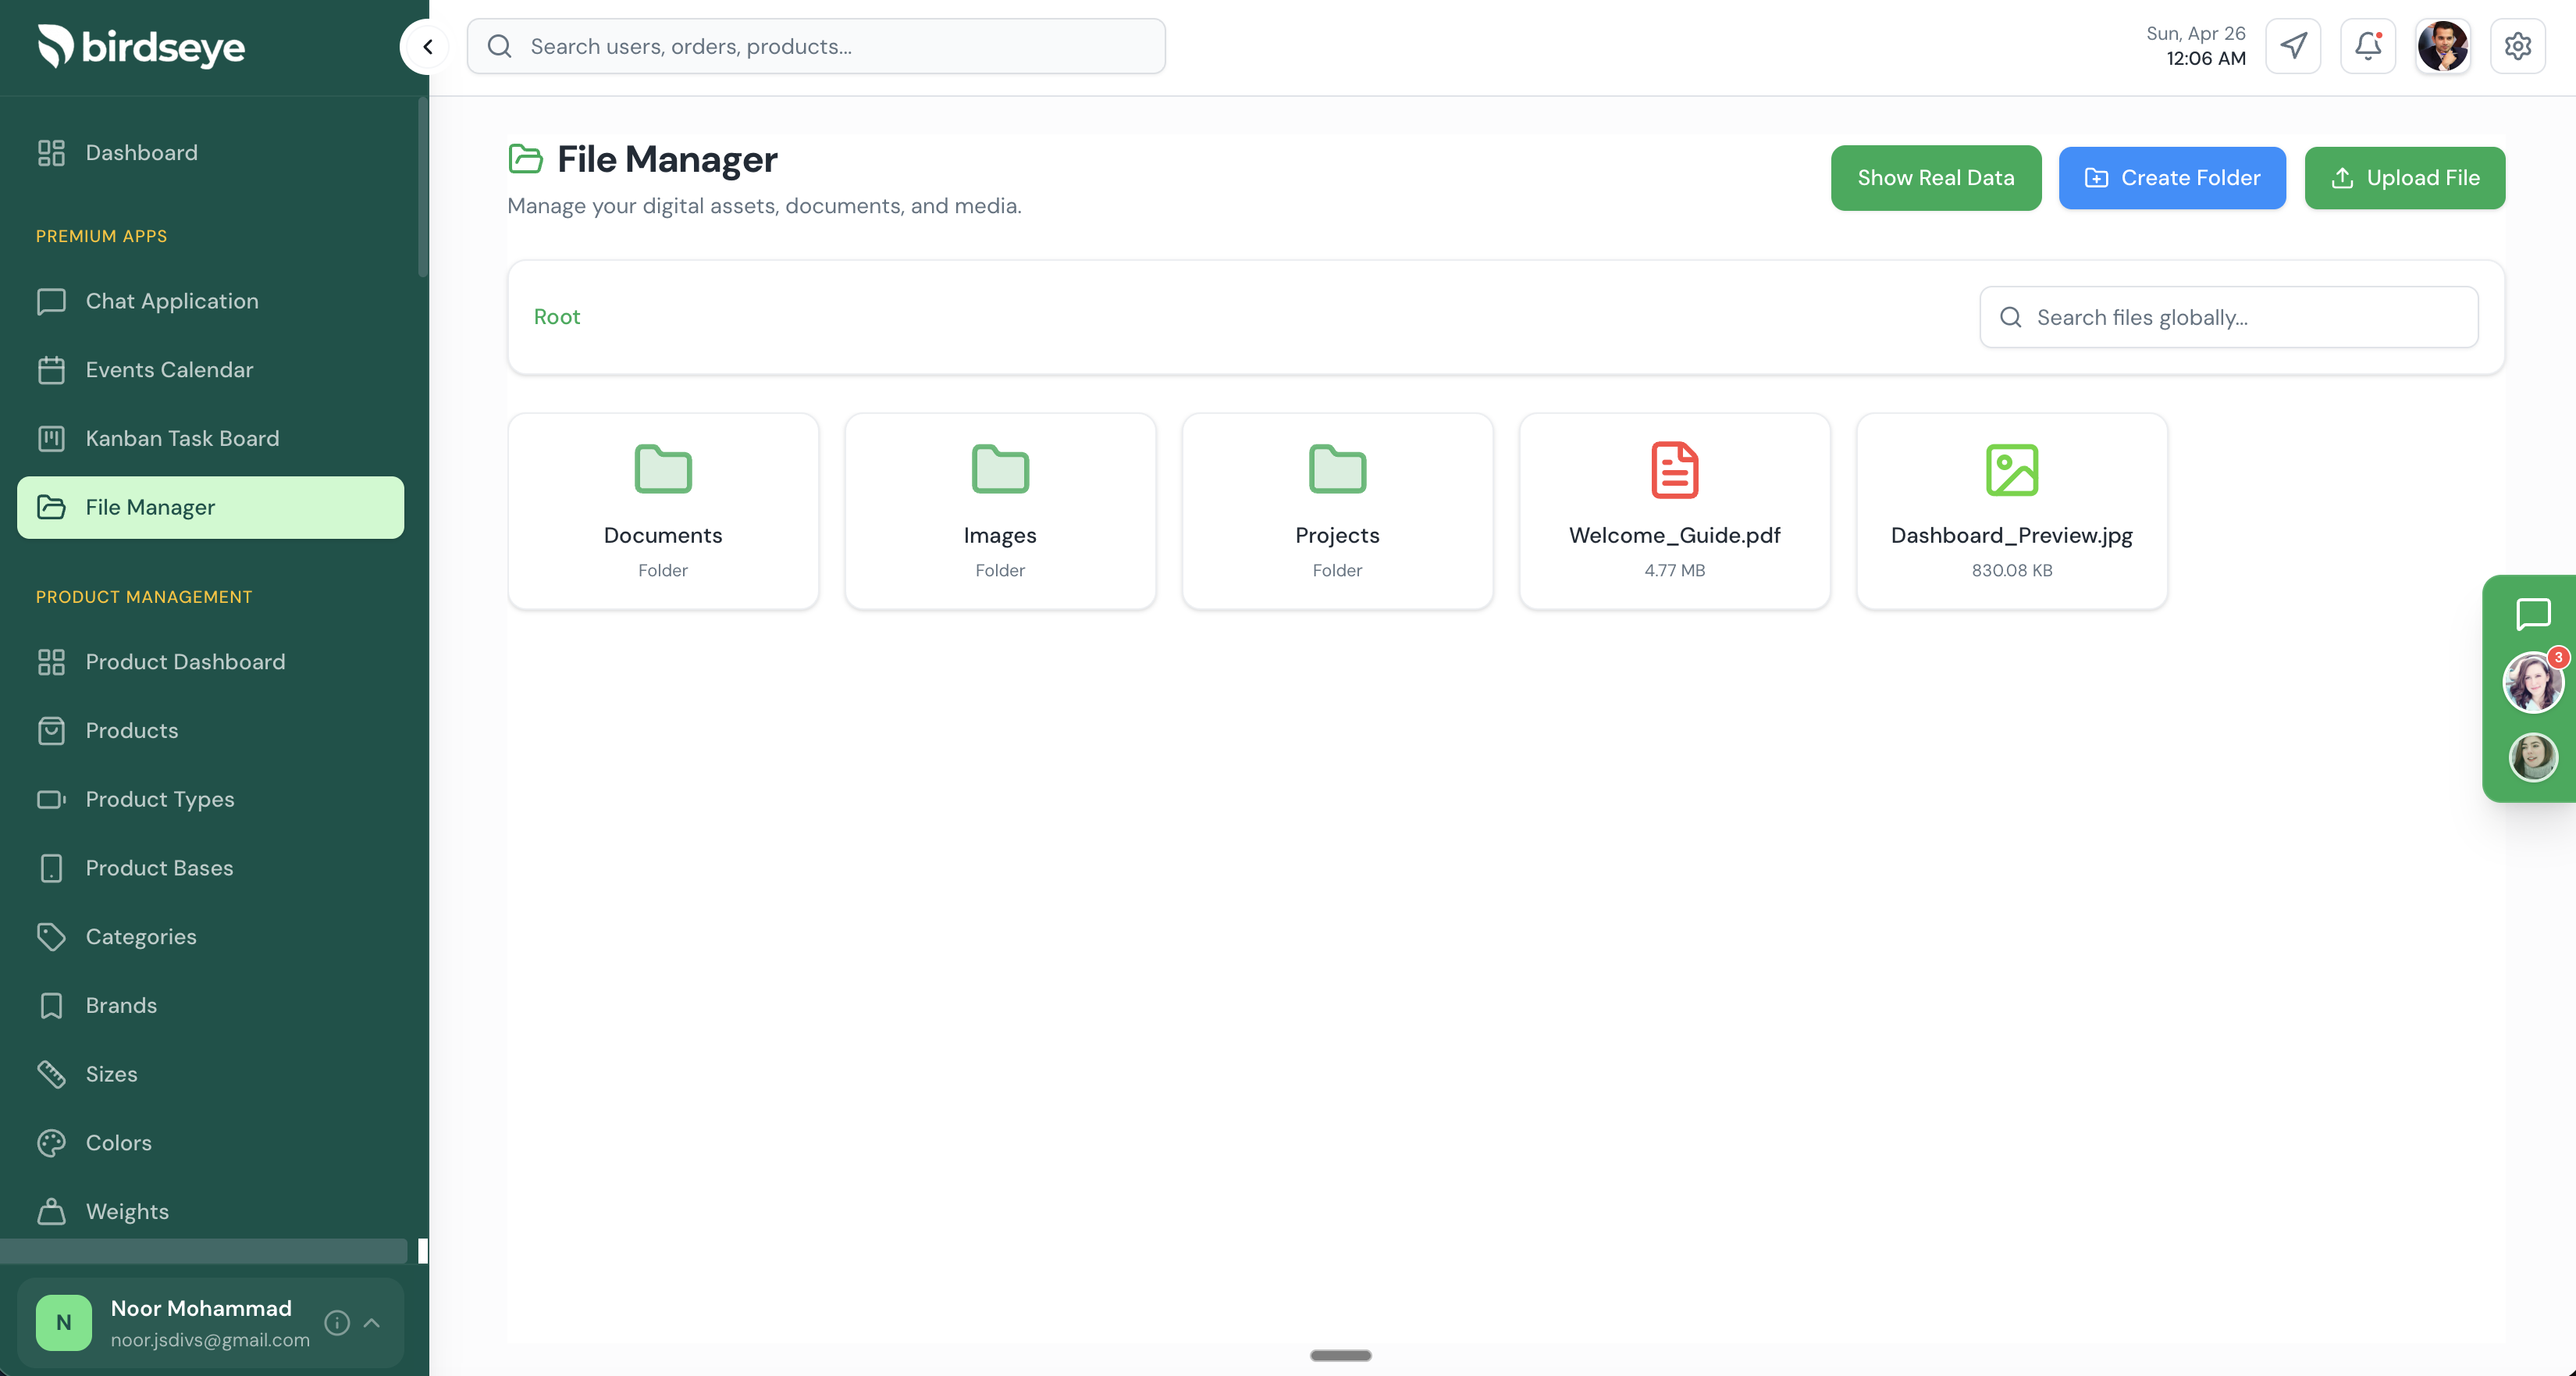Open the user avatar profile menu
Screen dimensions: 2576x1376
[2442, 46]
